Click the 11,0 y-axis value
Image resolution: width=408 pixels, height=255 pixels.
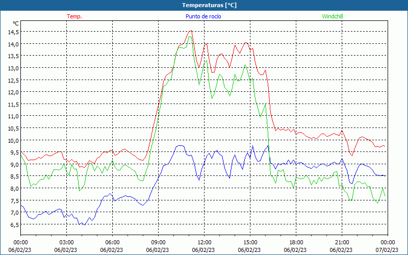pos(13,116)
